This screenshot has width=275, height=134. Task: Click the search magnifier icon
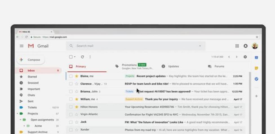click(71, 46)
